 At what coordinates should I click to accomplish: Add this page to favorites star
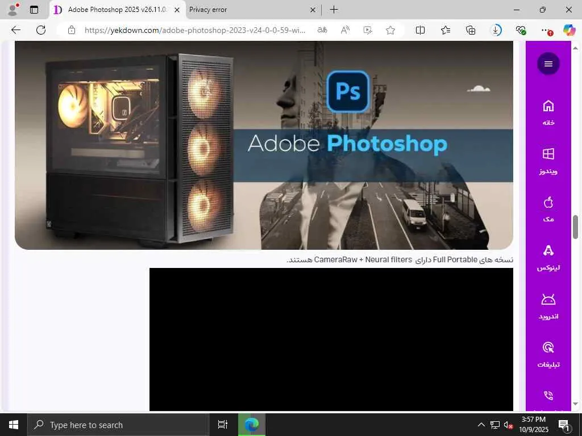(390, 30)
